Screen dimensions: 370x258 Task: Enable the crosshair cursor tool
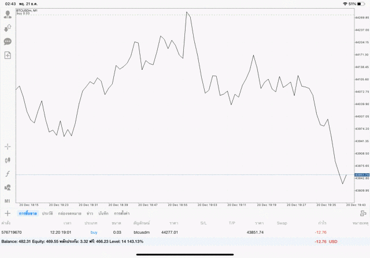(x=8, y=146)
